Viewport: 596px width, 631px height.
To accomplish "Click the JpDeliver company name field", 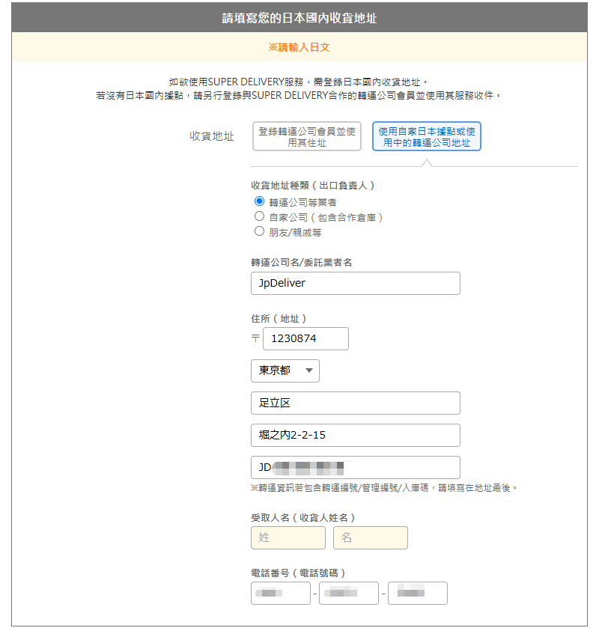I will pyautogui.click(x=356, y=283).
